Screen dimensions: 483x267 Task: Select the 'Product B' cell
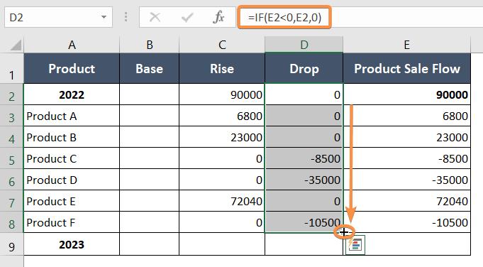pyautogui.click(x=72, y=137)
